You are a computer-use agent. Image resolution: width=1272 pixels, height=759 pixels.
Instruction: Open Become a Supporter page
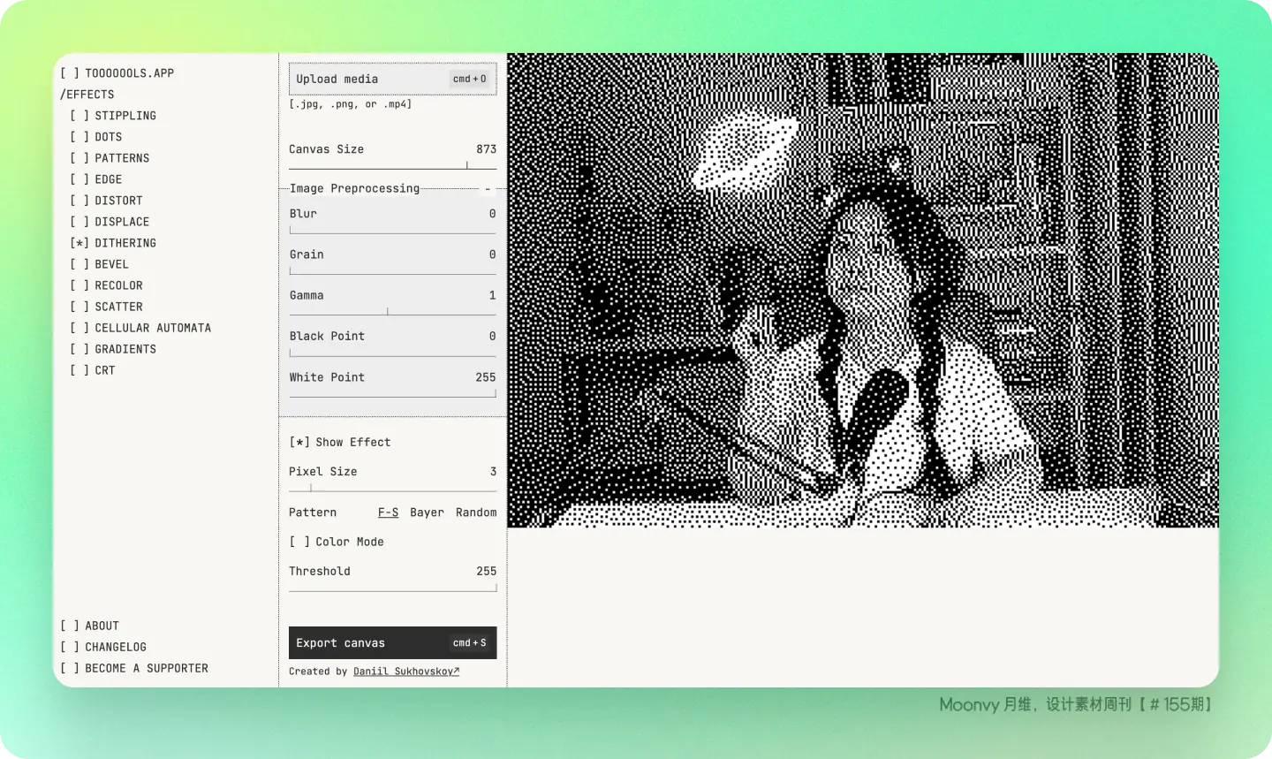(146, 669)
